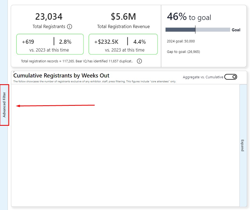Click the unfilled gray portion of goal bar
The width and height of the screenshot is (250, 210).
(212, 30)
